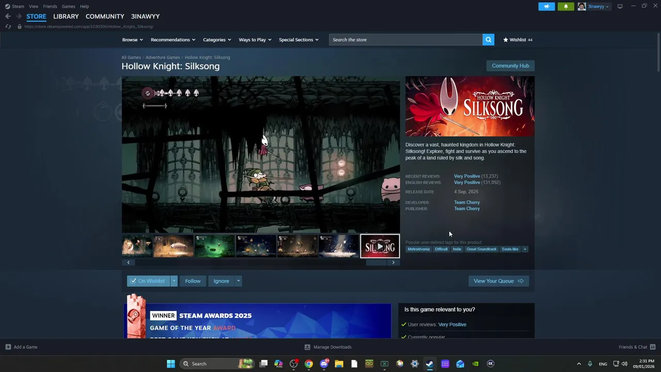The image size is (661, 372).
Task: Click the user profile avatar picture
Action: click(x=581, y=6)
